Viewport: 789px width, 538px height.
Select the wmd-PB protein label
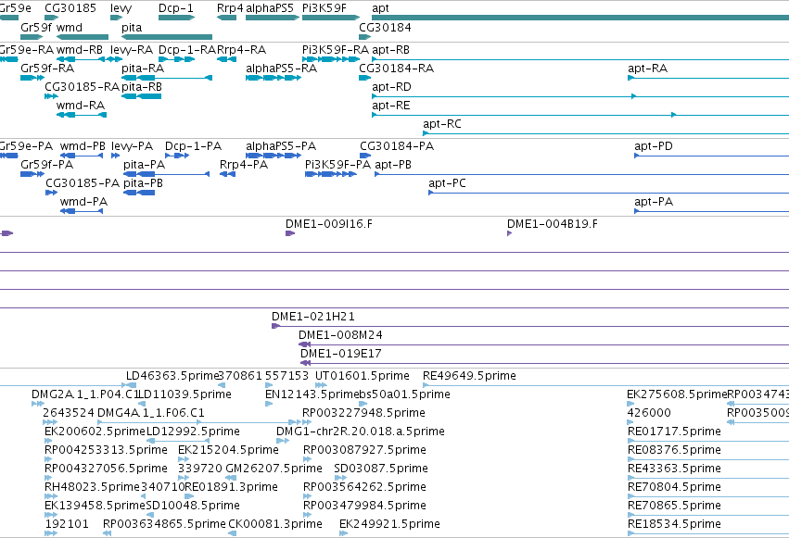click(x=83, y=146)
